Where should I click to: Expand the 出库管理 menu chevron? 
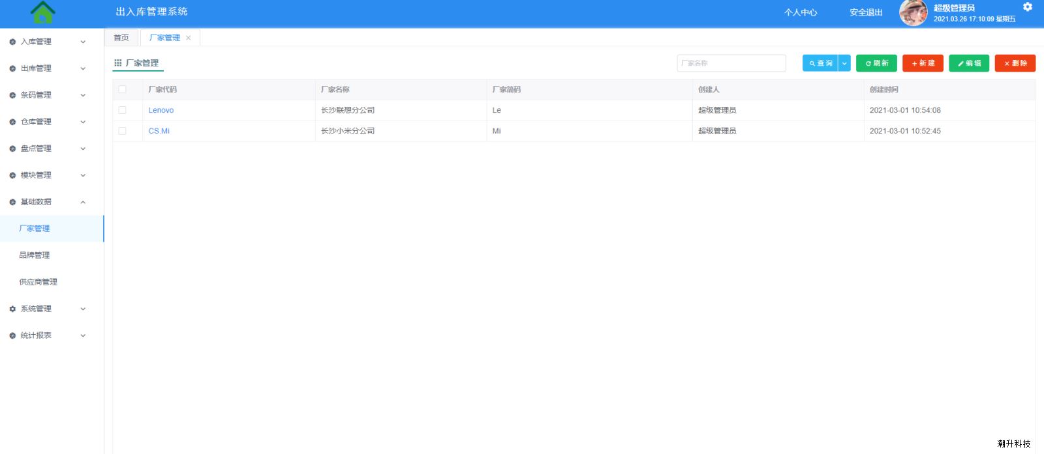(83, 68)
